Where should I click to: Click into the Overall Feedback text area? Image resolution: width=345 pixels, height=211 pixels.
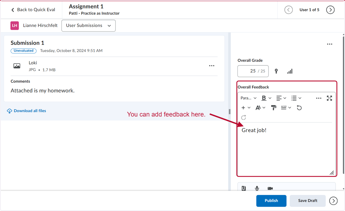286,149
